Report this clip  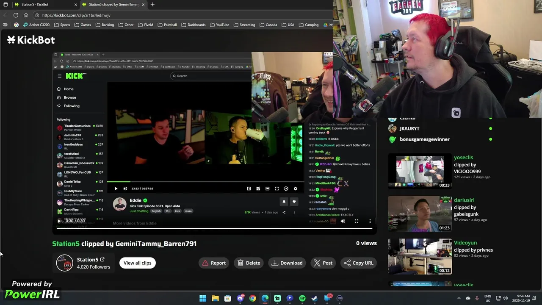pyautogui.click(x=214, y=263)
